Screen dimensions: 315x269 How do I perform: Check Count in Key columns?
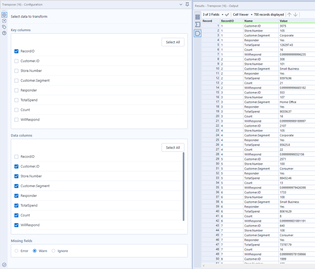point(16,110)
